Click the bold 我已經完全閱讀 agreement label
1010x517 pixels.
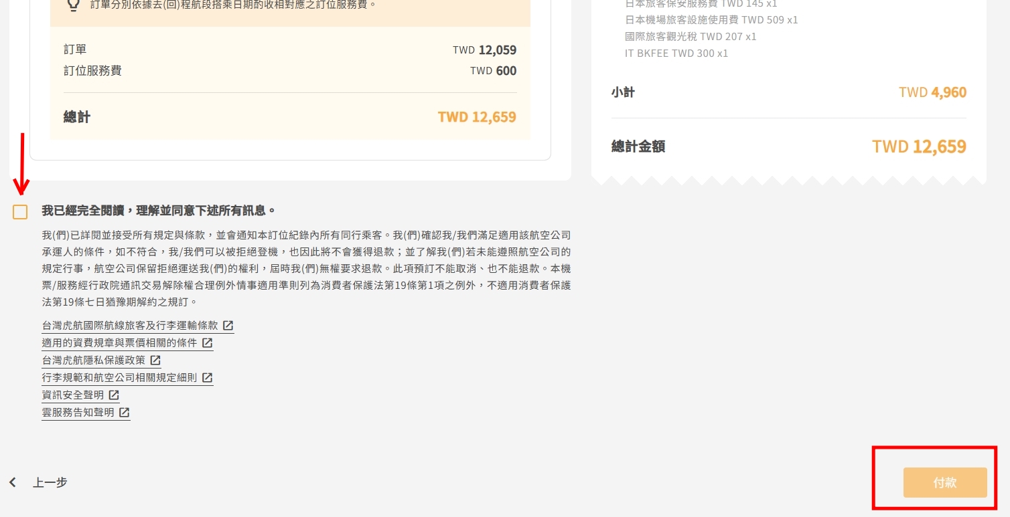(159, 211)
